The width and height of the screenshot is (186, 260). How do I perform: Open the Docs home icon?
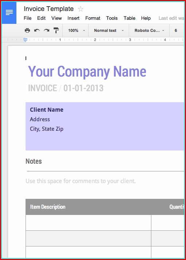point(9,12)
